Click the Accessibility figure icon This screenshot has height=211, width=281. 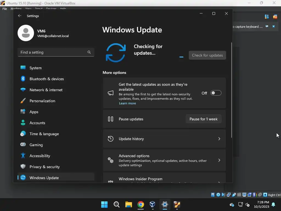(23, 156)
